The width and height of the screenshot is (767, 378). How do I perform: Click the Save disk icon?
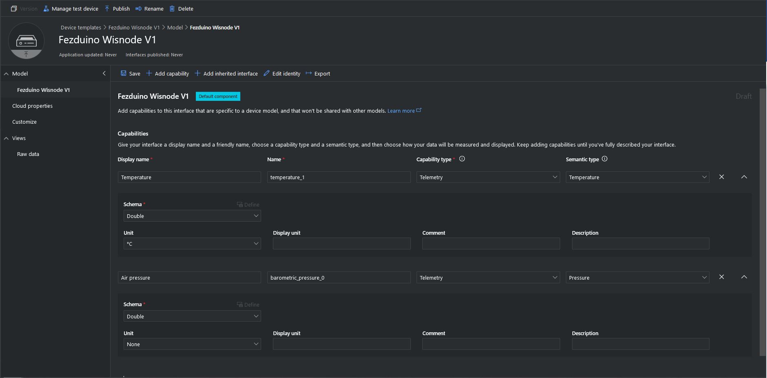pos(124,73)
